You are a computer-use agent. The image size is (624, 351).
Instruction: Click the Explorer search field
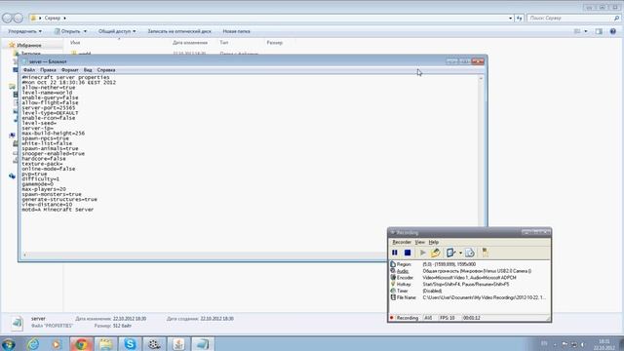[x=573, y=18]
